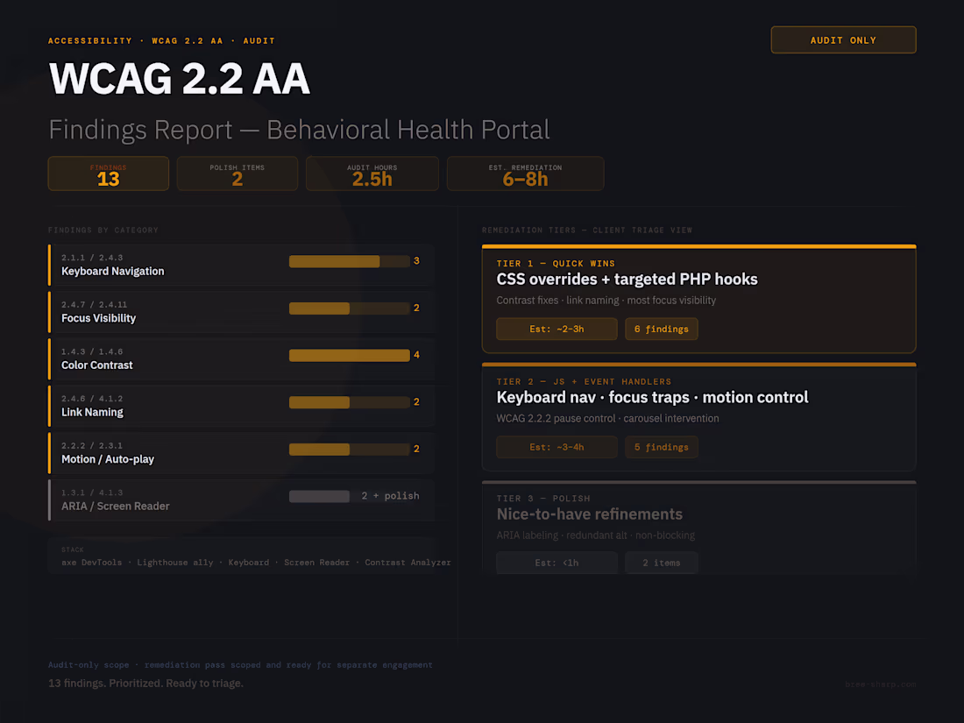Click the WCAG 2.2 AA main title
964x723 pixels.
pos(180,79)
